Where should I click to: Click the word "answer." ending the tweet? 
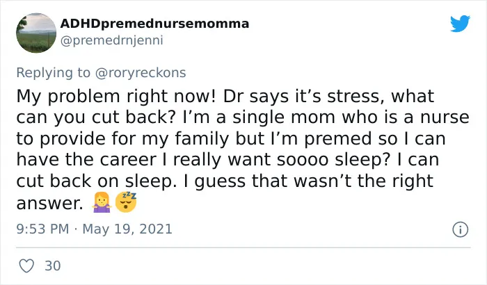[49, 204]
